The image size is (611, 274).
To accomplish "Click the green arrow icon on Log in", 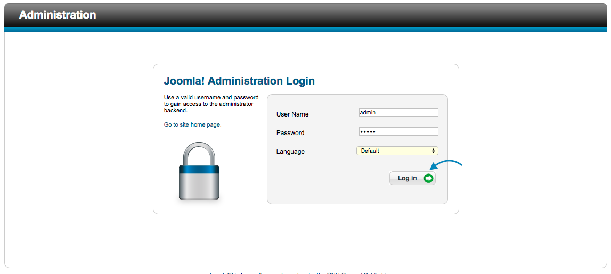I will [429, 178].
